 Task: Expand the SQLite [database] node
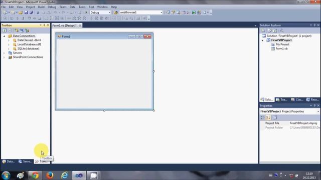(9, 49)
